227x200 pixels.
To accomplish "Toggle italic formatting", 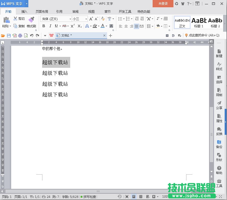I will (50, 26).
